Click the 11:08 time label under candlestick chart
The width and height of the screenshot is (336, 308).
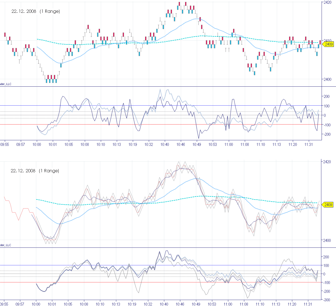[x=245, y=145]
